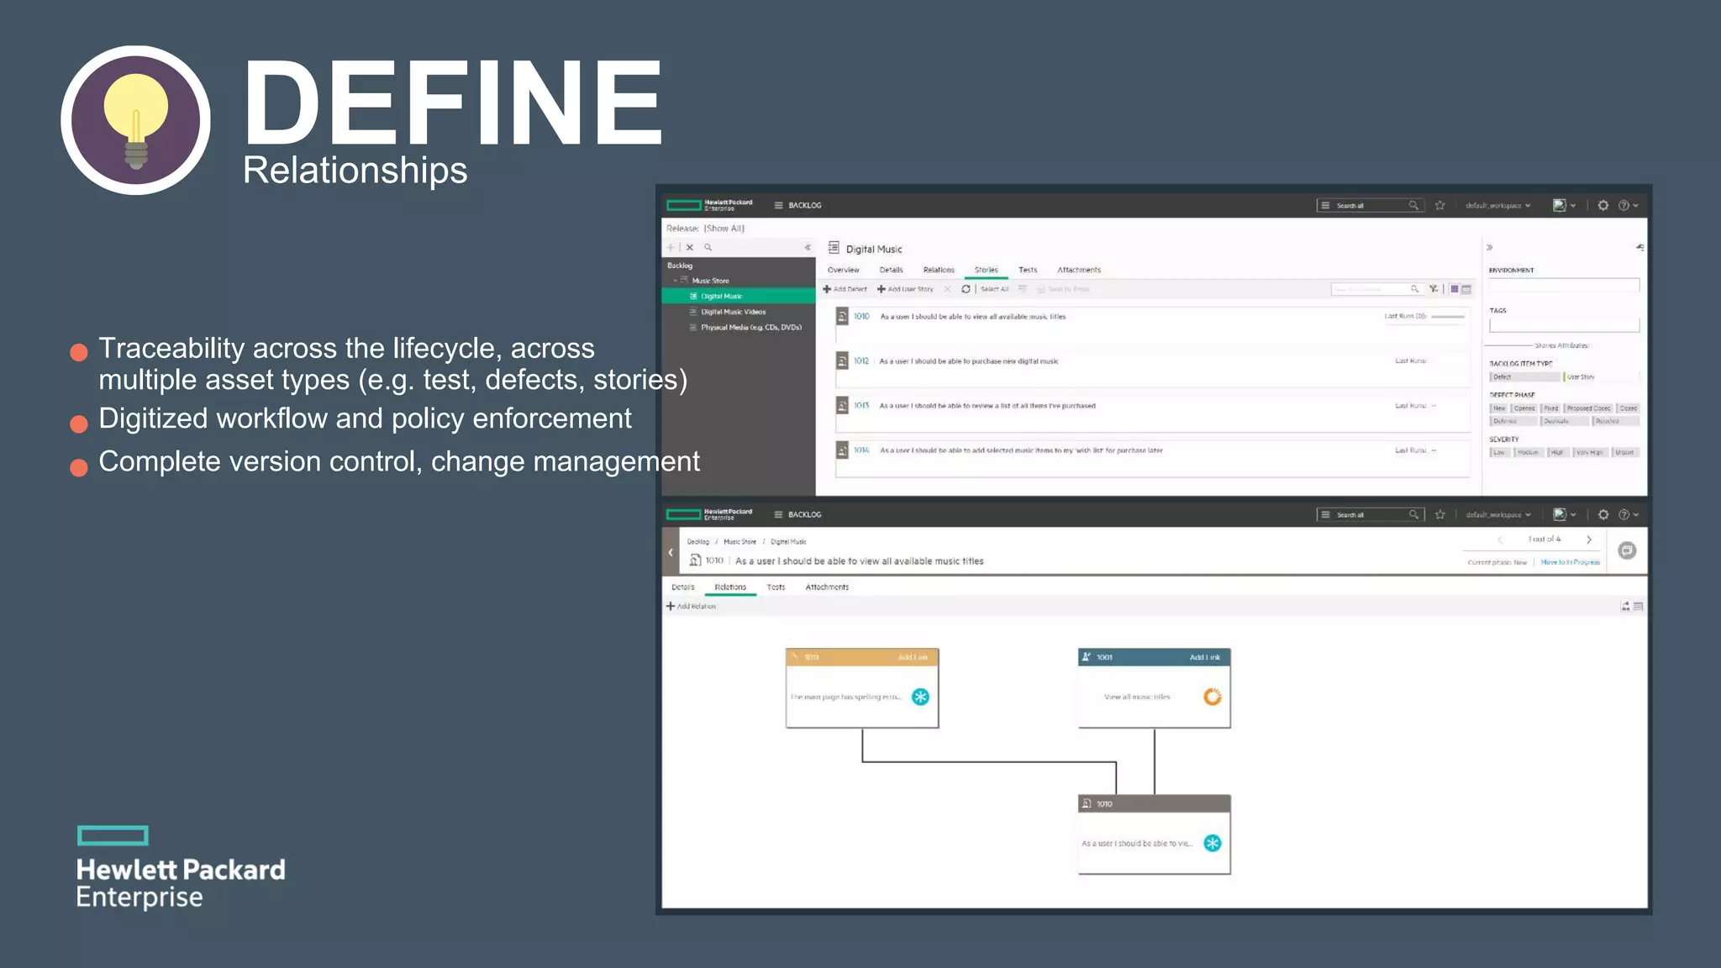Click Add Link on the orange 1011 card

pyautogui.click(x=913, y=658)
